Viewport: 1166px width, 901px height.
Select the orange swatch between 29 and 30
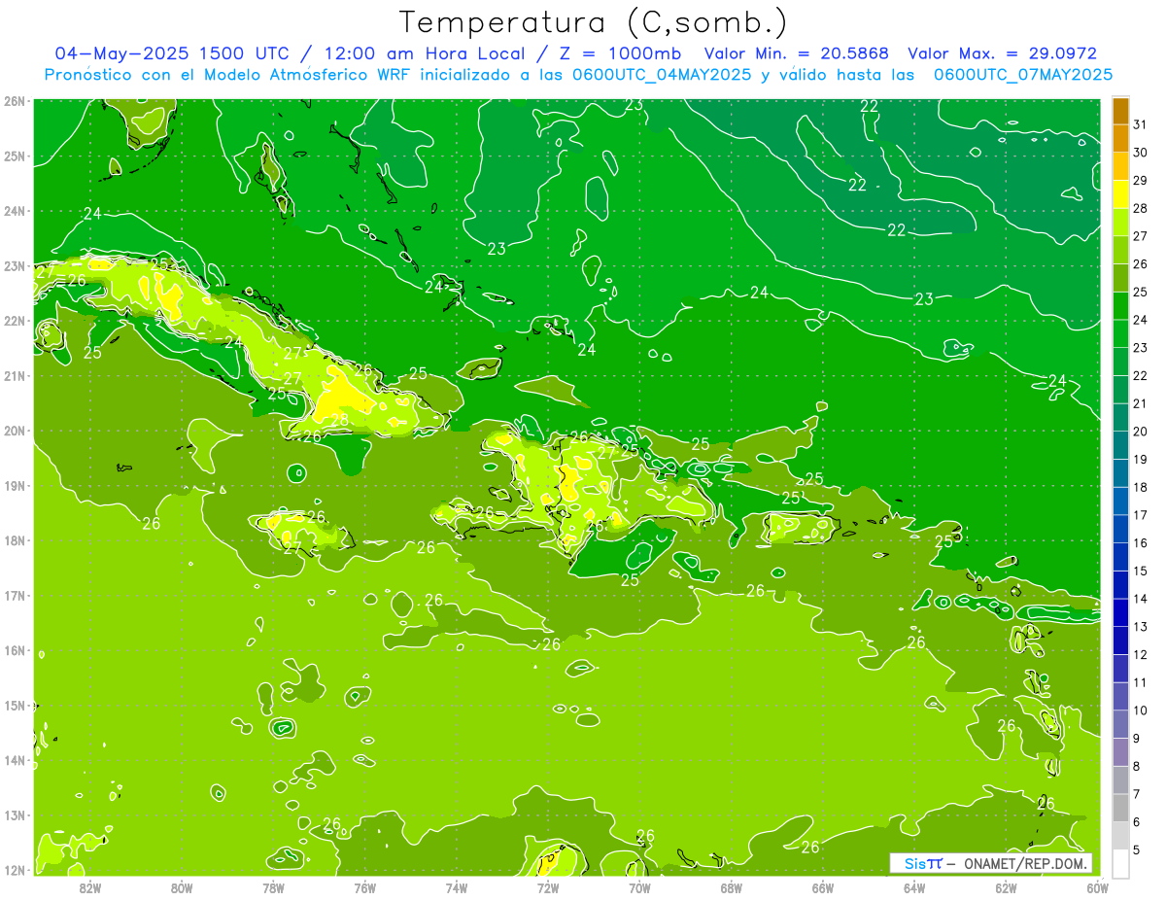coord(1120,167)
